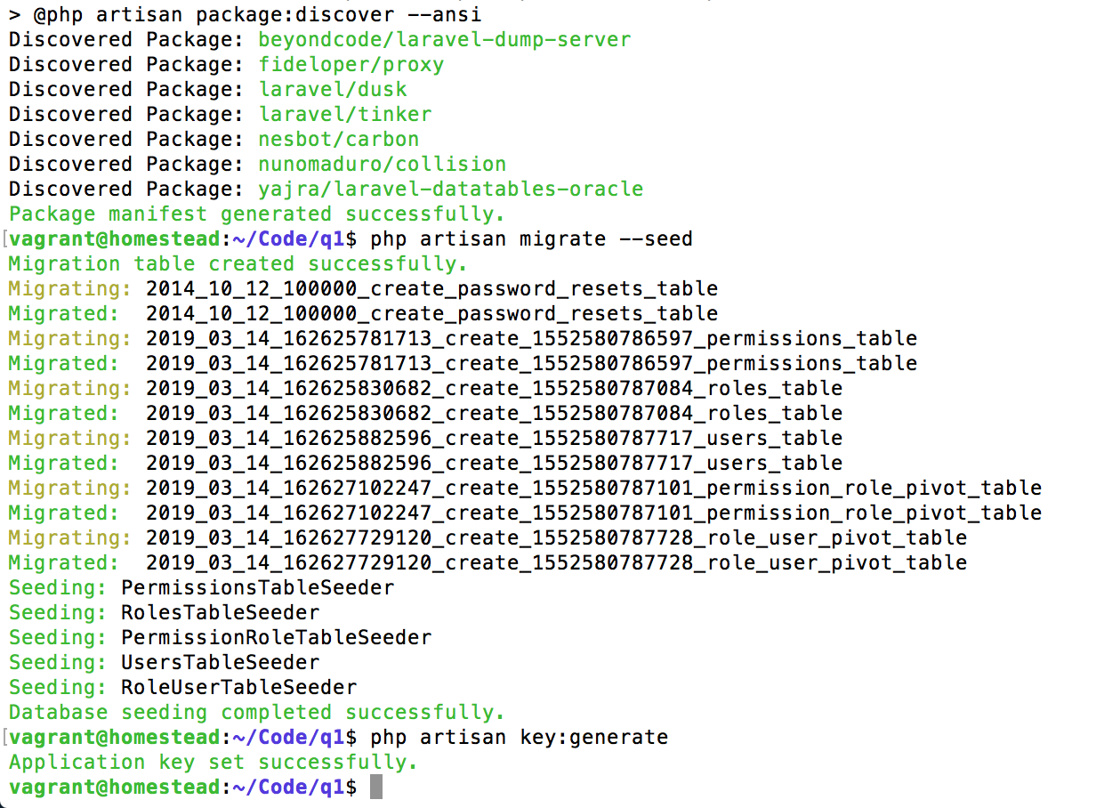
Task: Click the nunomaduro/collision package name
Action: point(382,164)
